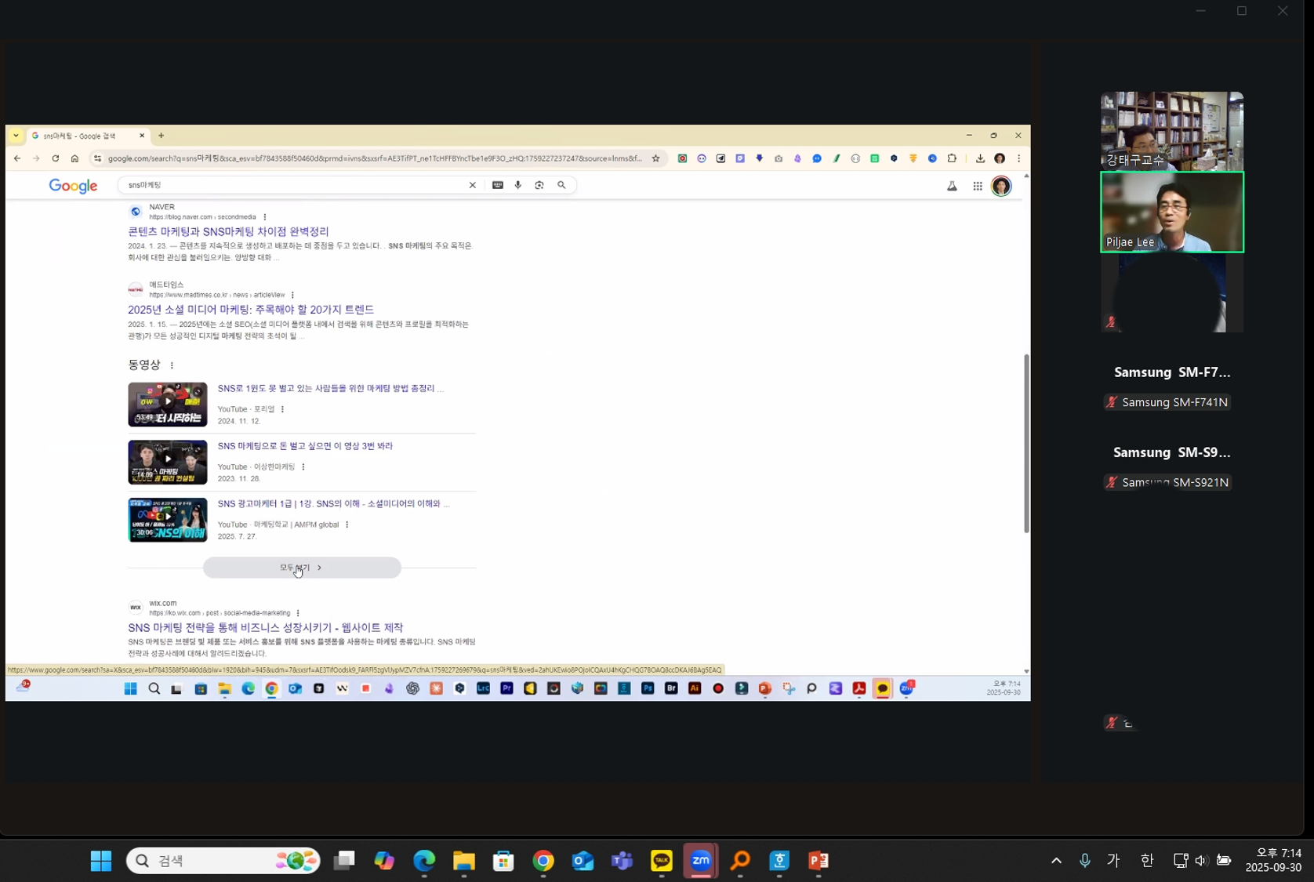This screenshot has width=1314, height=882.
Task: Bookmark the page with the star icon
Action: (655, 158)
